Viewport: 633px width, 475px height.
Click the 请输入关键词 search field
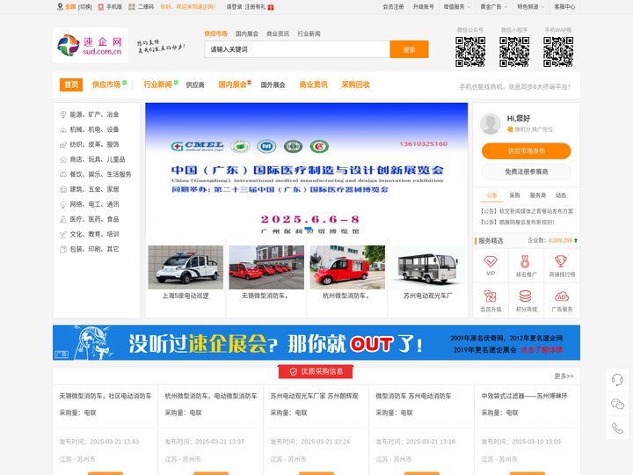click(297, 49)
